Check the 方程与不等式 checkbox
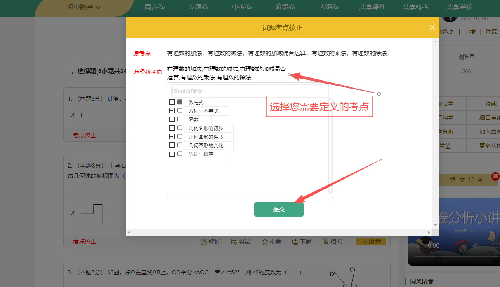Image resolution: width=500 pixels, height=287 pixels. [179, 110]
